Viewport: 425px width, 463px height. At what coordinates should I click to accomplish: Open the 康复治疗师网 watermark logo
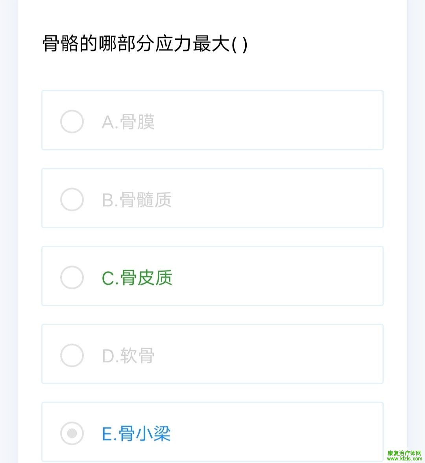(x=405, y=453)
